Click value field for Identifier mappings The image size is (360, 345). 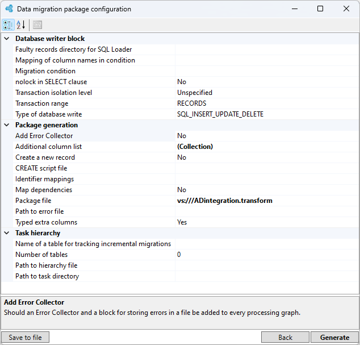[267, 179]
